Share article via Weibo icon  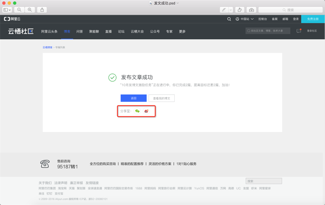[146, 111]
